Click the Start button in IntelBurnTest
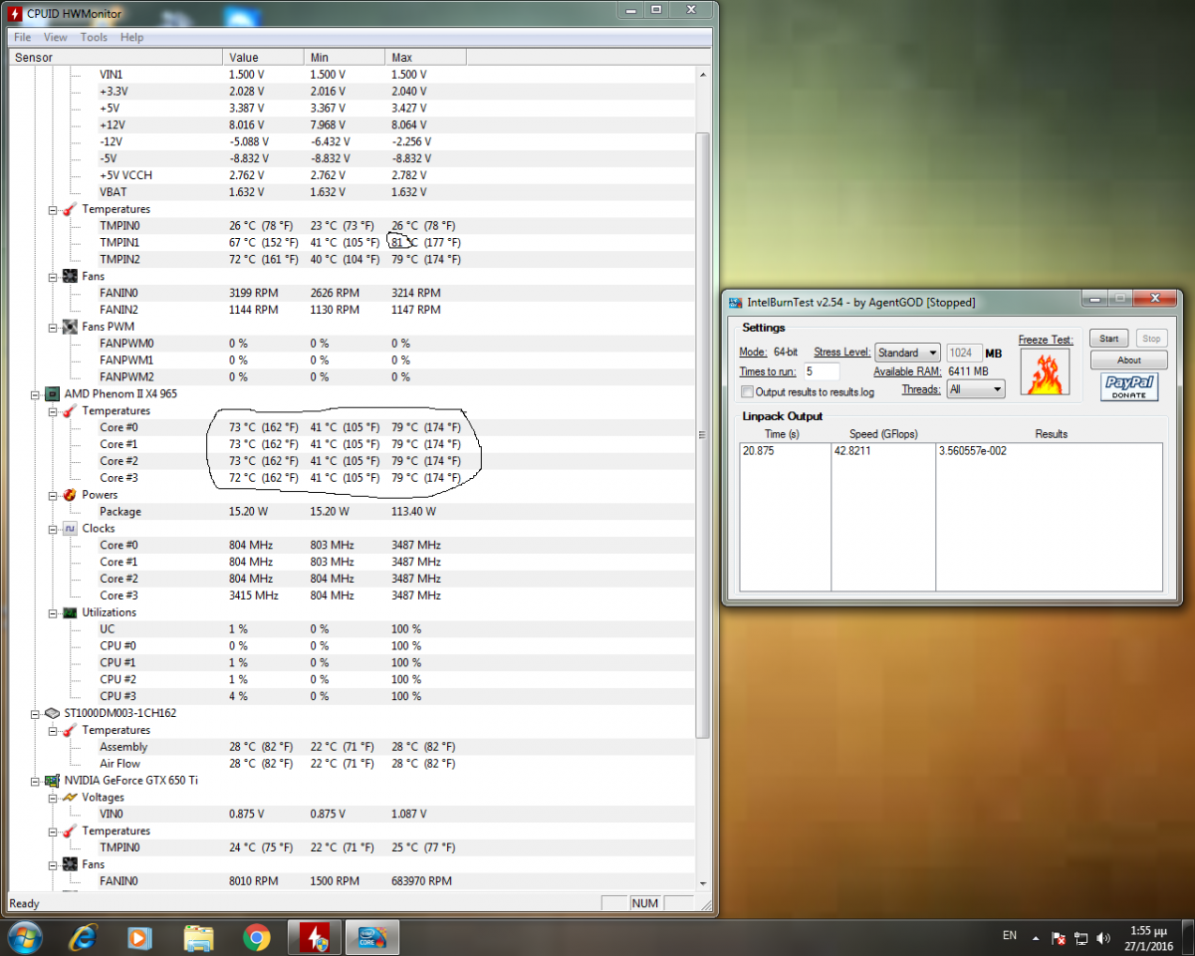This screenshot has width=1195, height=956. click(x=1109, y=339)
